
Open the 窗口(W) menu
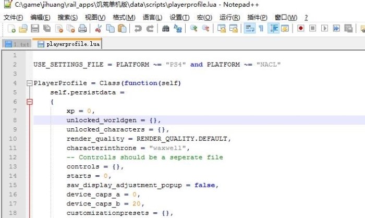coord(286,17)
